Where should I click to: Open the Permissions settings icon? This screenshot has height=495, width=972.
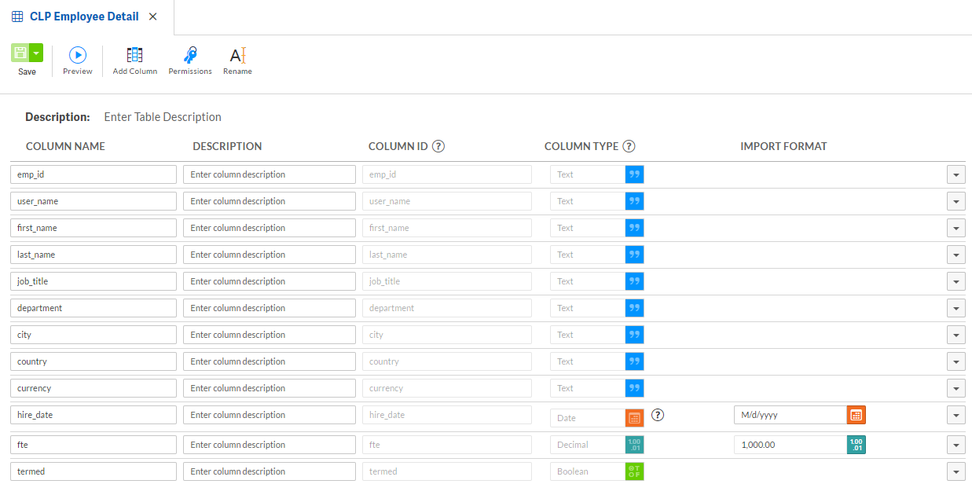pos(189,54)
